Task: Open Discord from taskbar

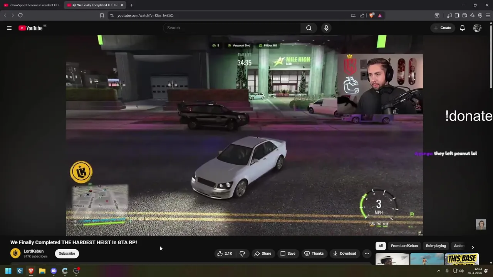Action: [x=54, y=271]
